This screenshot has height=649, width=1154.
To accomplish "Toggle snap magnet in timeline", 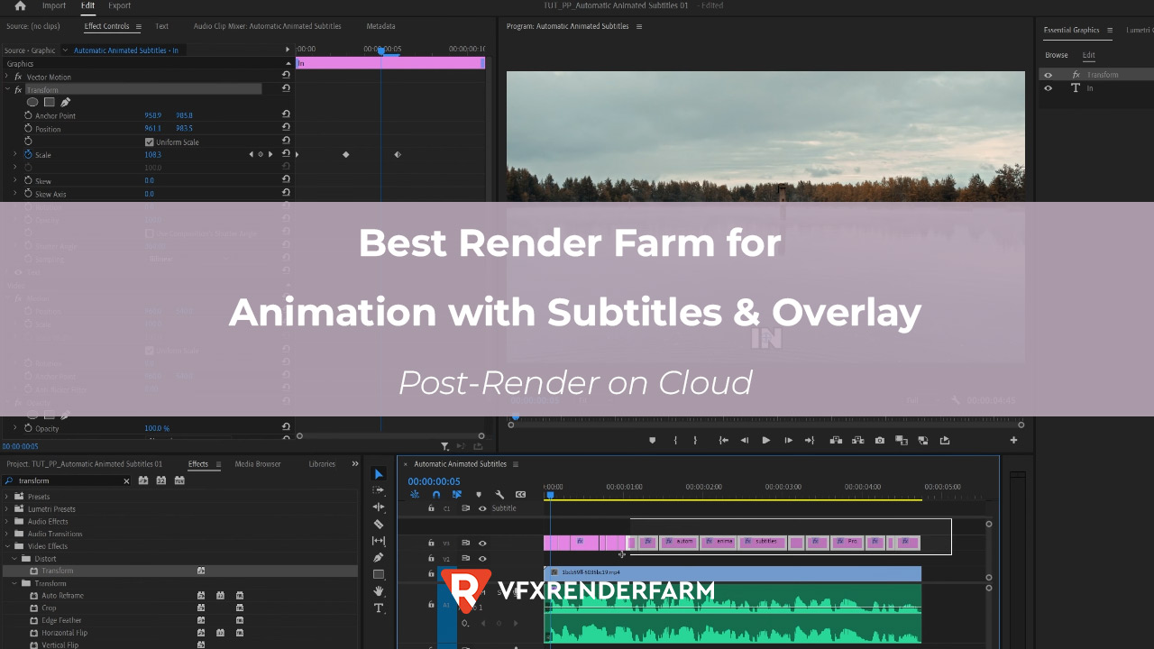I will (436, 494).
